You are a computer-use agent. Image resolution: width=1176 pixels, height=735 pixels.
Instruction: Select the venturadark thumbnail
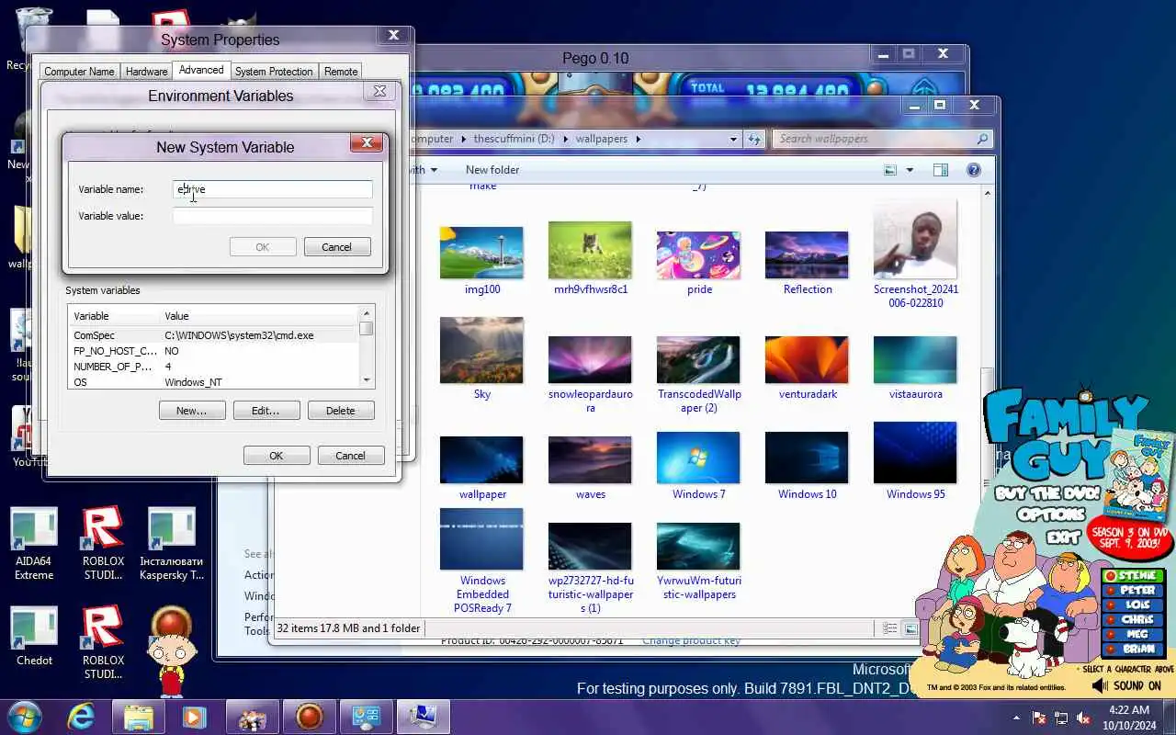click(808, 367)
